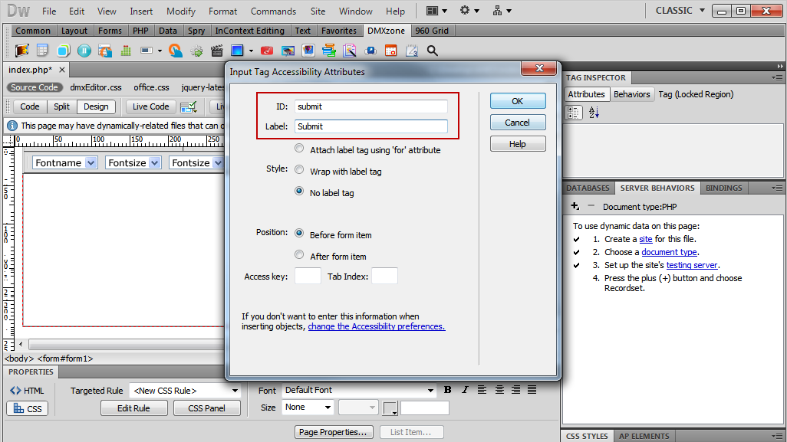Image resolution: width=787 pixels, height=442 pixels.
Task: Click the movie clapperboard icon
Action: click(217, 51)
